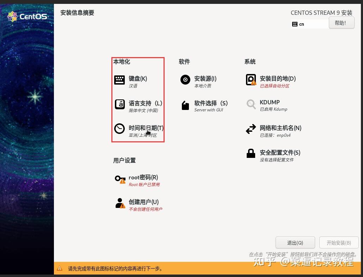Click the 已启用 Kdump status text
The width and height of the screenshot is (363, 277).
(273, 109)
